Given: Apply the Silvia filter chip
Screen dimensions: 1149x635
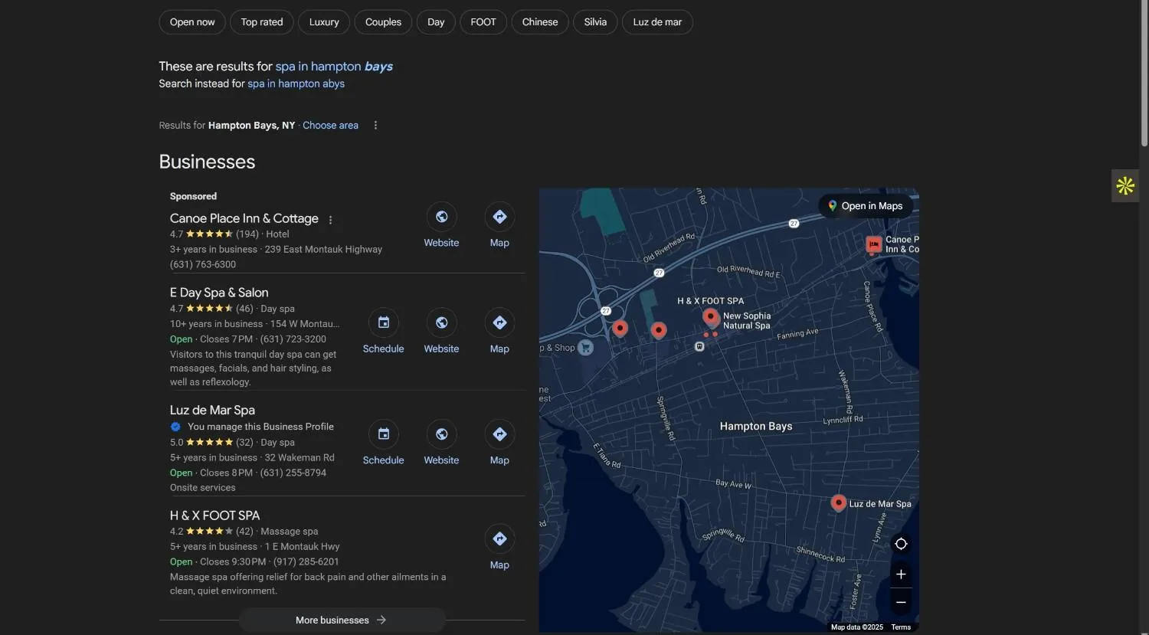Looking at the screenshot, I should click(x=595, y=22).
